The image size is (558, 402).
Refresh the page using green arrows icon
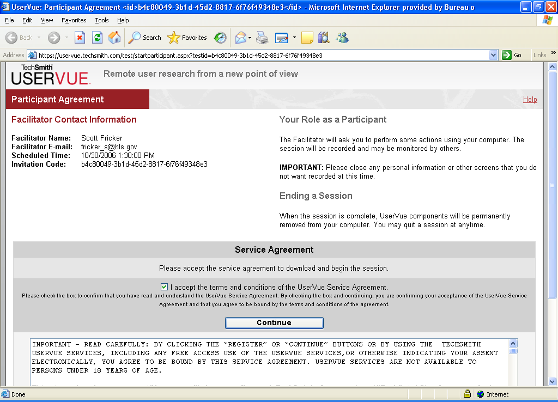pyautogui.click(x=97, y=38)
